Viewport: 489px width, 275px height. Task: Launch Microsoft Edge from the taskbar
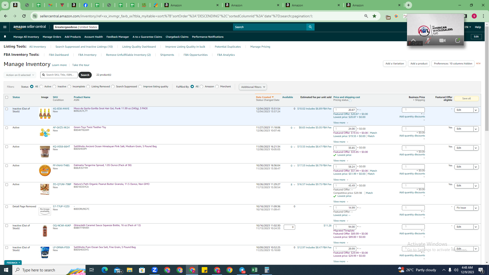[105, 270]
